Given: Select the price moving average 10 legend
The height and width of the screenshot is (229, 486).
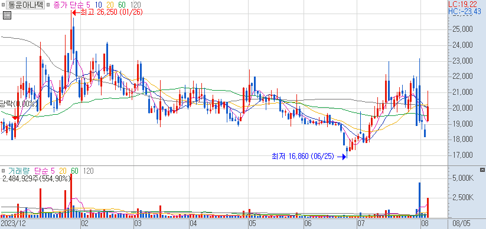Looking at the screenshot, I should [x=99, y=5].
